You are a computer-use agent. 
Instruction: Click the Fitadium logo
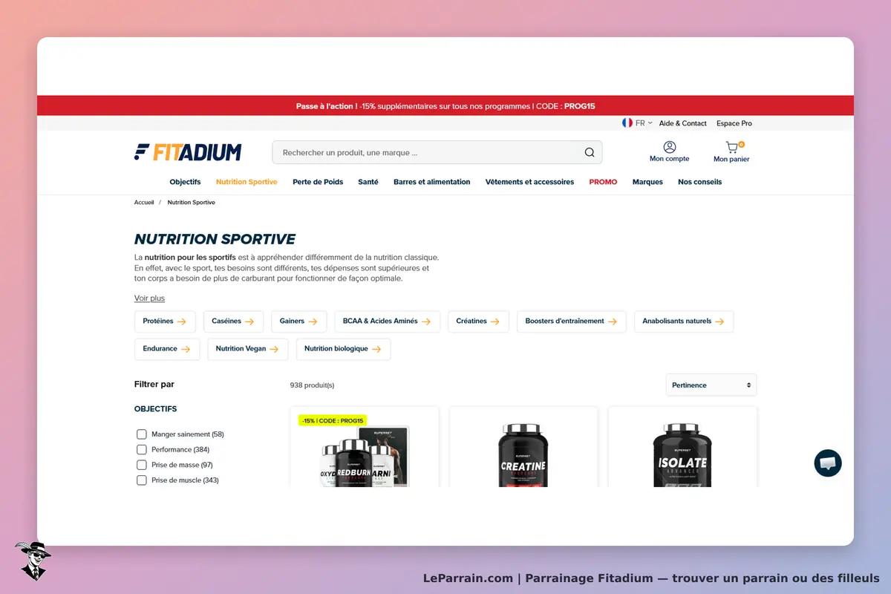[188, 152]
